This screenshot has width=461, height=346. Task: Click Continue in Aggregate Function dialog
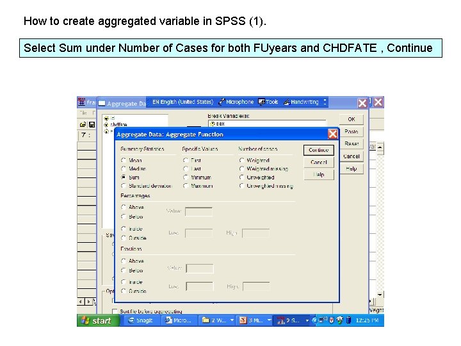pyautogui.click(x=318, y=150)
